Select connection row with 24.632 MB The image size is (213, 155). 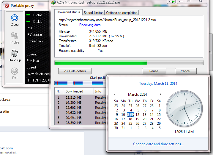click(81, 113)
